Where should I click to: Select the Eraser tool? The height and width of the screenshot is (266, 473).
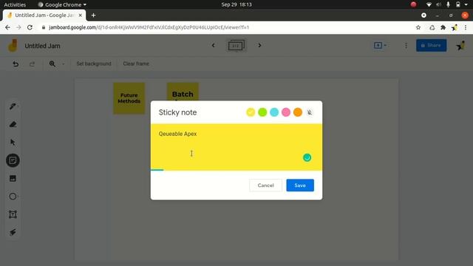(x=13, y=124)
